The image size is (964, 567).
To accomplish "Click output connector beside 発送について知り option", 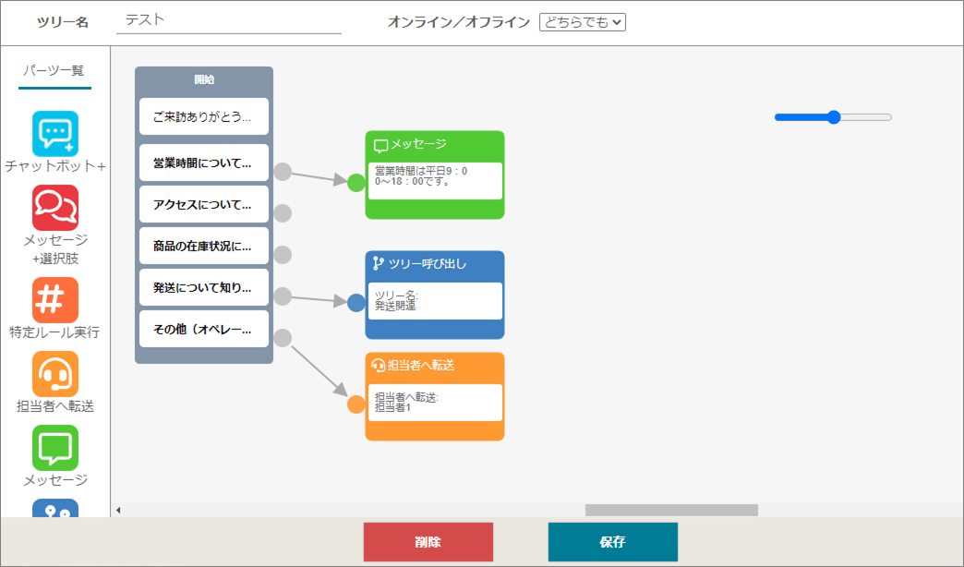I will pyautogui.click(x=283, y=296).
